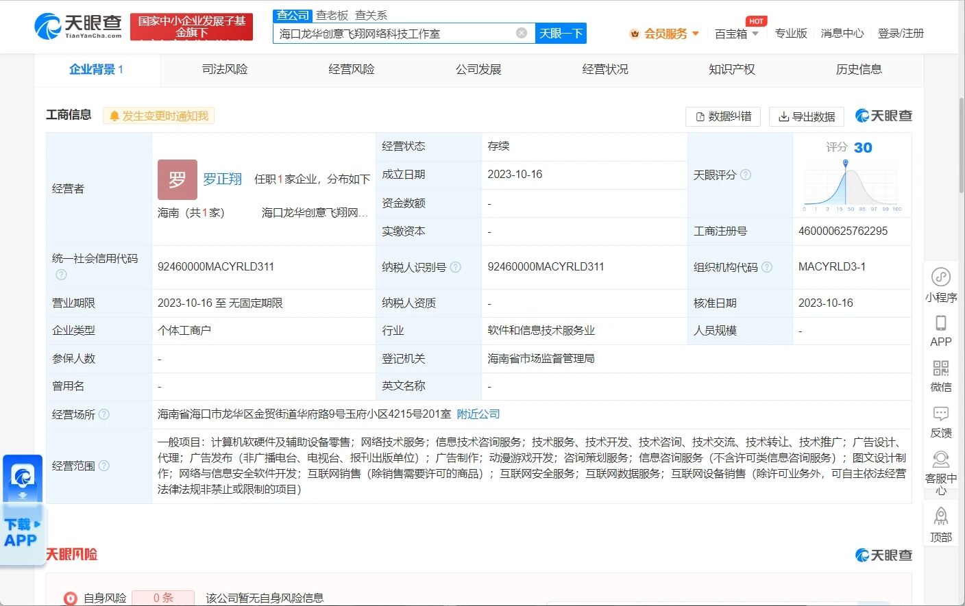Click the help icon beside 经营范围
Screen dimensions: 965x606
(x=104, y=466)
